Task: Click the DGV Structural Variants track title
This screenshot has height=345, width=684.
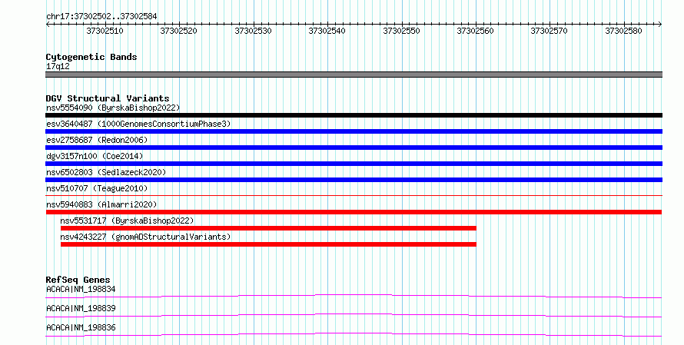Action: pos(108,98)
